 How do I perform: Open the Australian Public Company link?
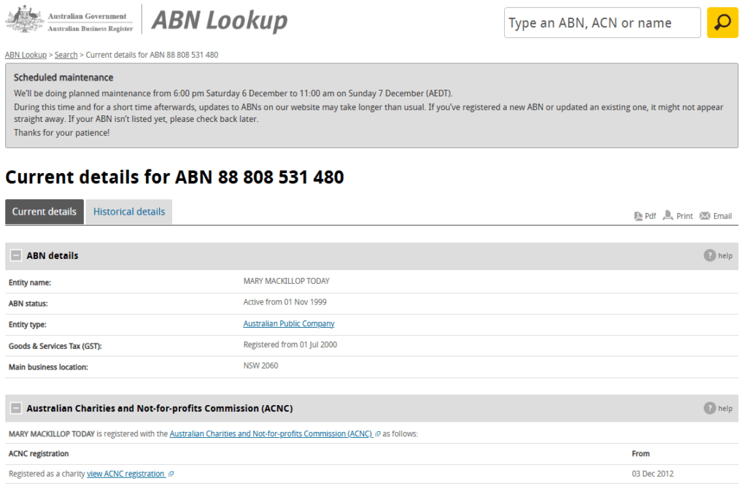coord(288,323)
